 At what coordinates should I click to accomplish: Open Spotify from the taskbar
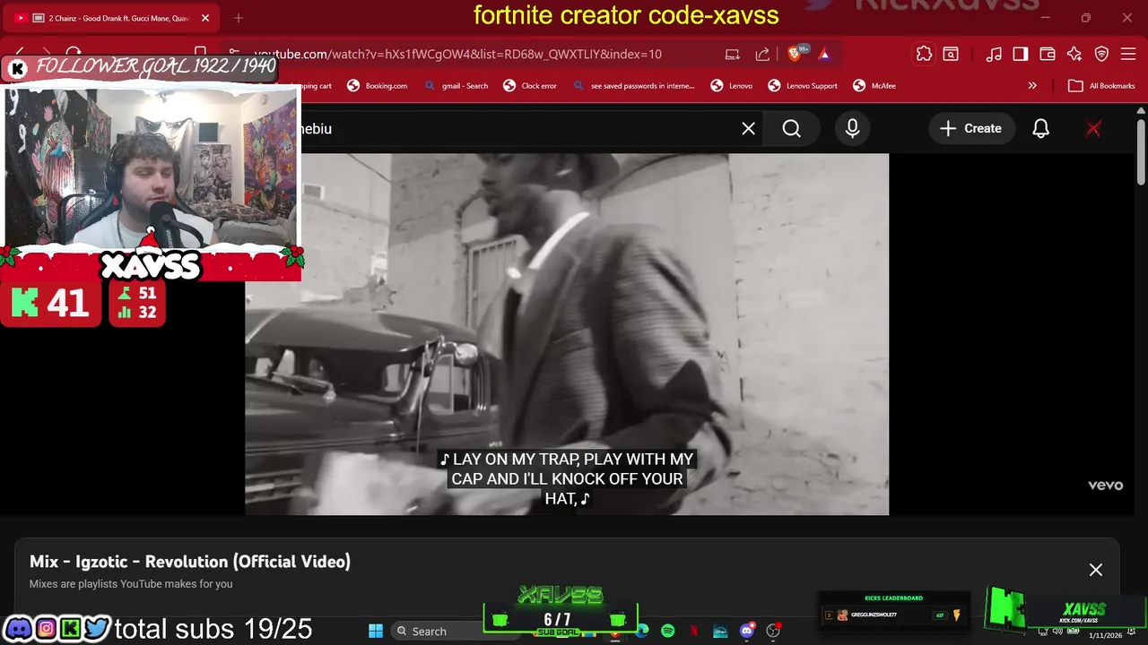click(667, 632)
